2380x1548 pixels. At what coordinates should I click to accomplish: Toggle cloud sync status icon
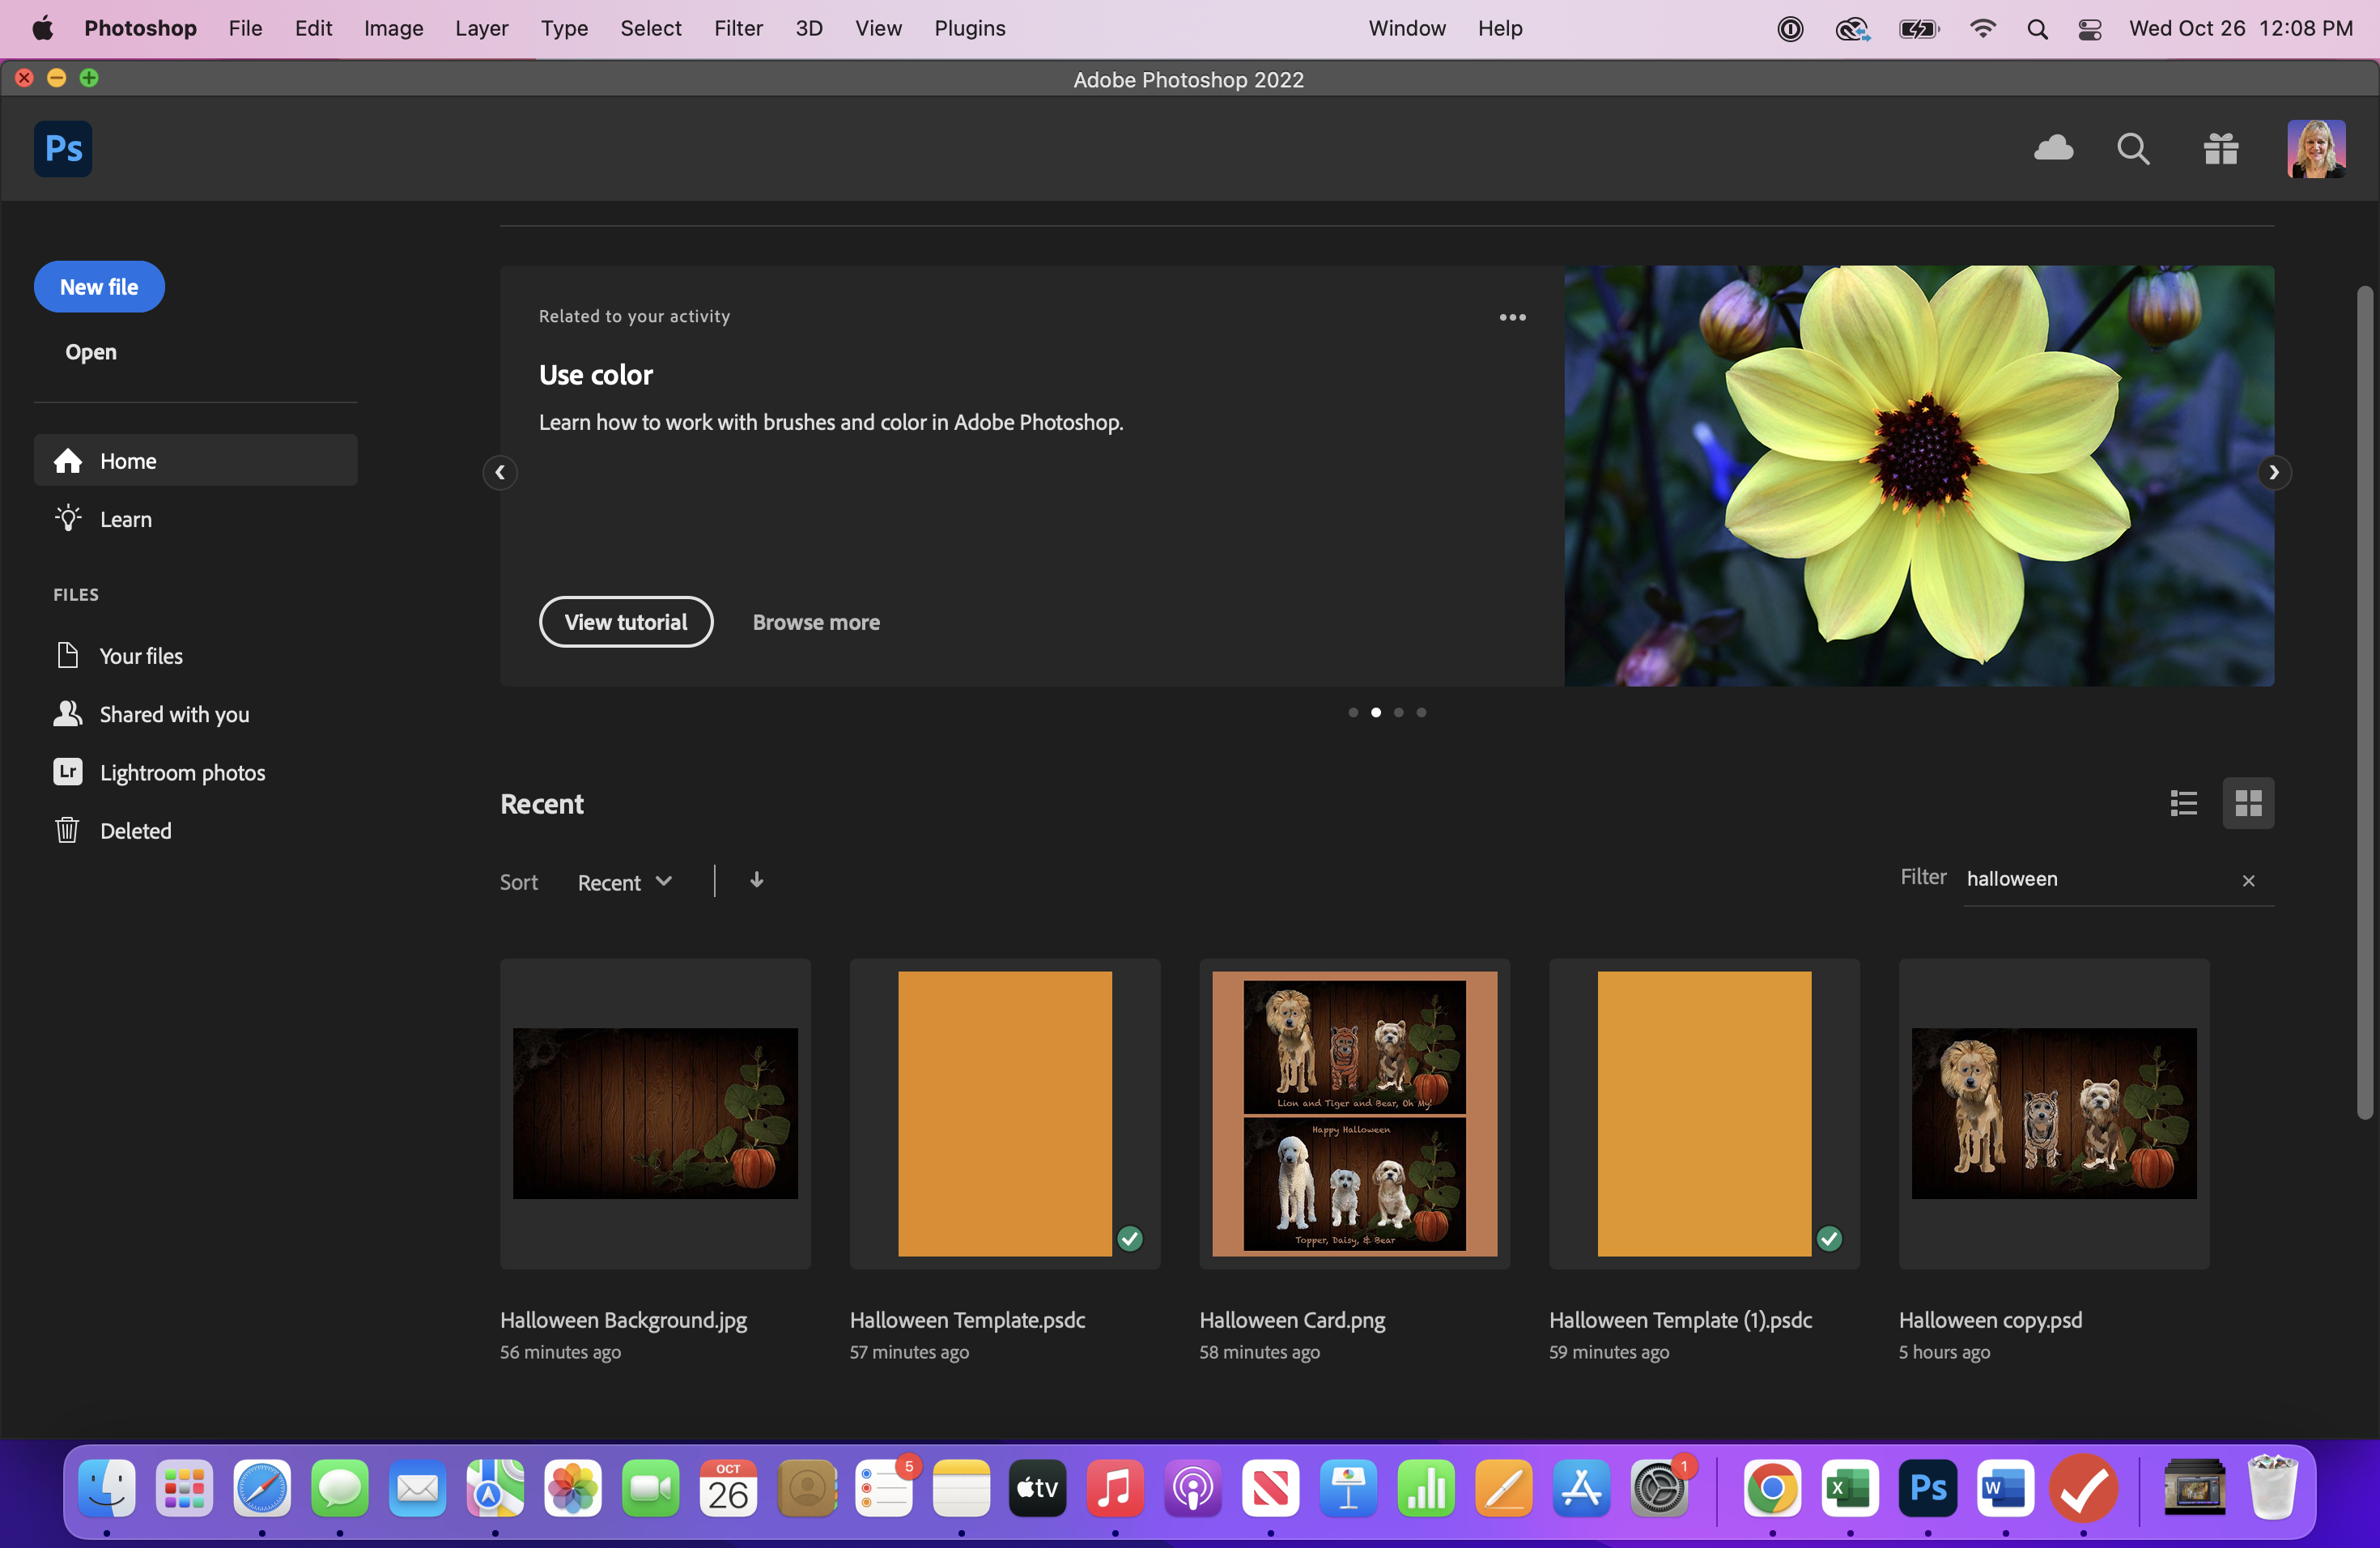[2054, 147]
